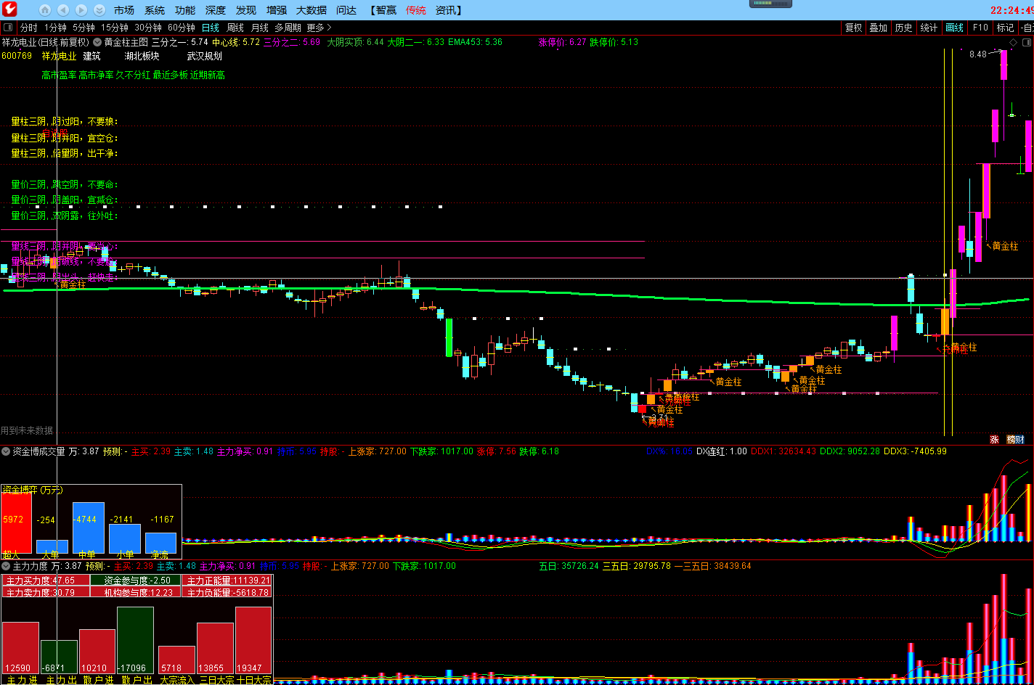Expand the 主力力度 indicator dropdown
The width and height of the screenshot is (1034, 685).
6,566
